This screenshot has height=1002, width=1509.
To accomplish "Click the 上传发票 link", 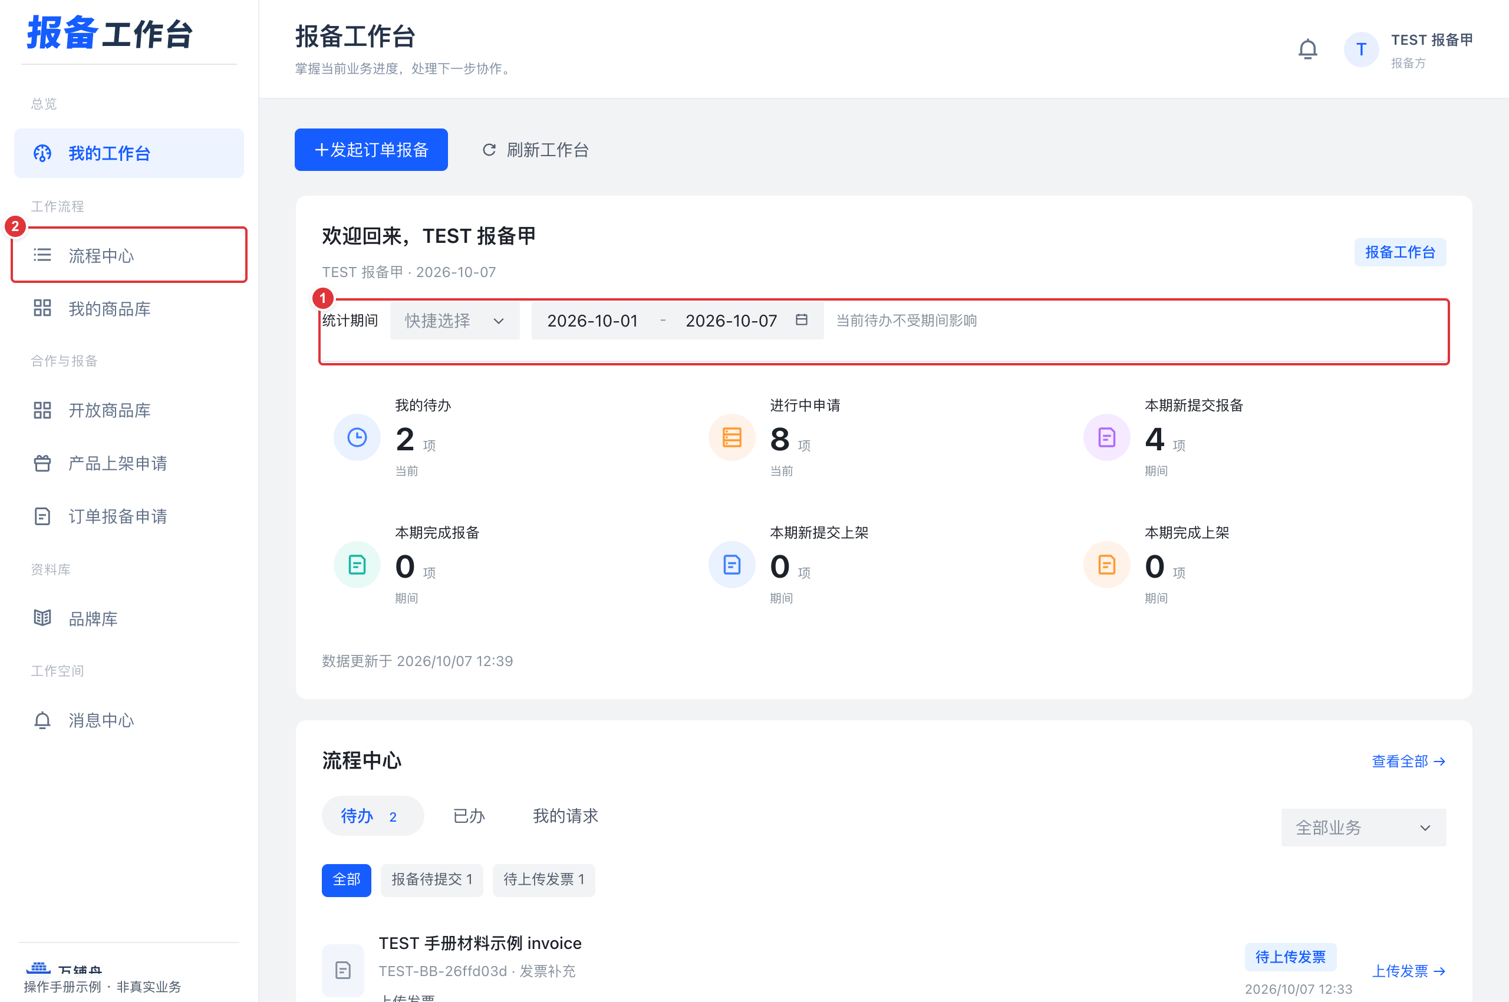I will 1409,971.
